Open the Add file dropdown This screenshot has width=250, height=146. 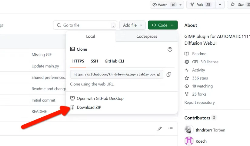pos(132,25)
